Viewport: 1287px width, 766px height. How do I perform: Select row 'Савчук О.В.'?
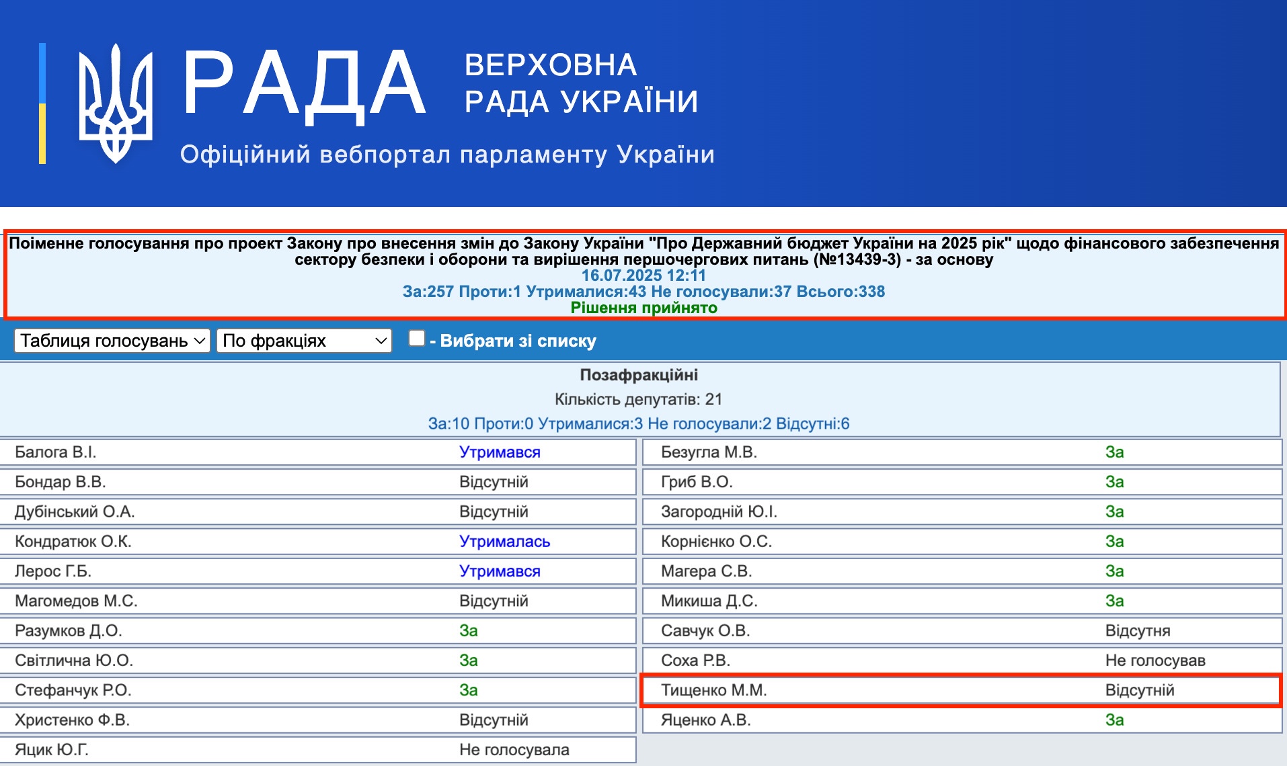(x=962, y=630)
